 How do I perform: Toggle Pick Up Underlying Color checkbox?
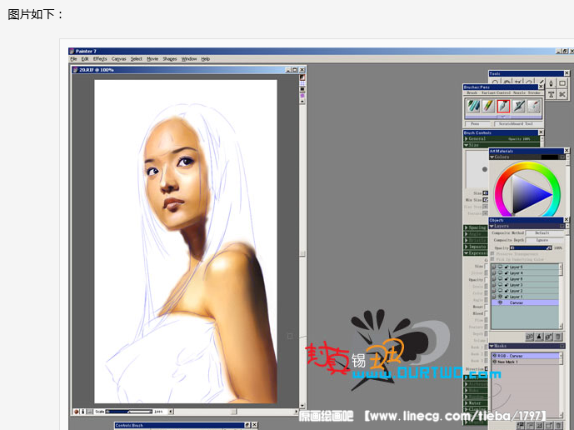pyautogui.click(x=492, y=259)
